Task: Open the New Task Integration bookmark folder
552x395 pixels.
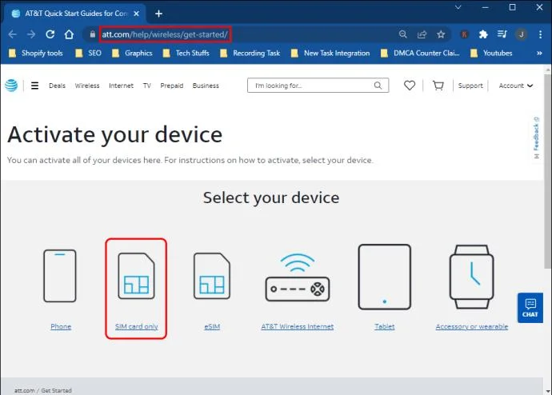Action: tap(330, 53)
